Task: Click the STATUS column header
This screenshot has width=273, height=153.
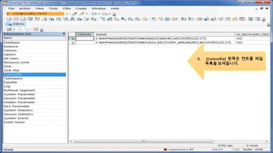Action: [85, 34]
